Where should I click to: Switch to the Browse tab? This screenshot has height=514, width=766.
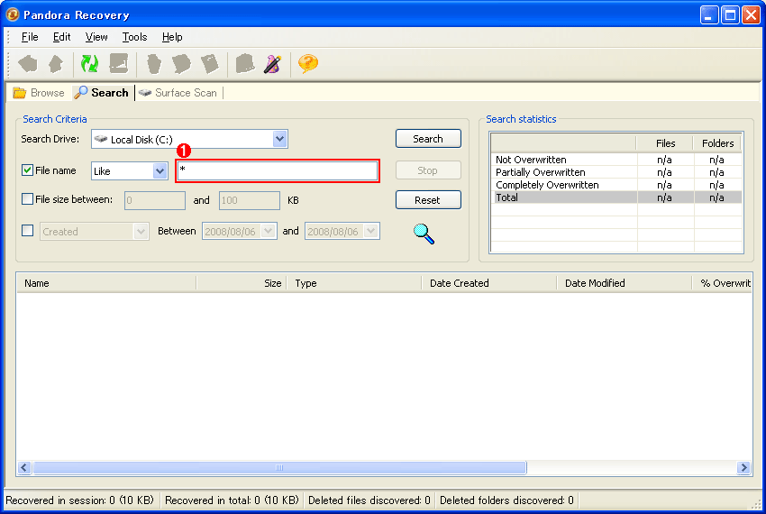point(39,93)
